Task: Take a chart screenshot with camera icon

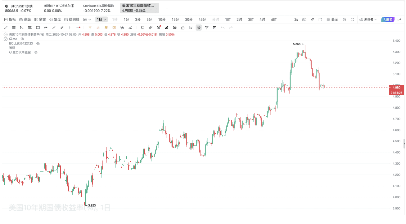Action: click(304, 19)
